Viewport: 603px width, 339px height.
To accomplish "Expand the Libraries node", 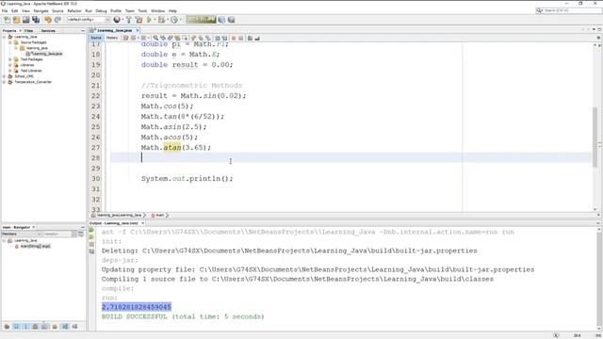I will (x=10, y=65).
